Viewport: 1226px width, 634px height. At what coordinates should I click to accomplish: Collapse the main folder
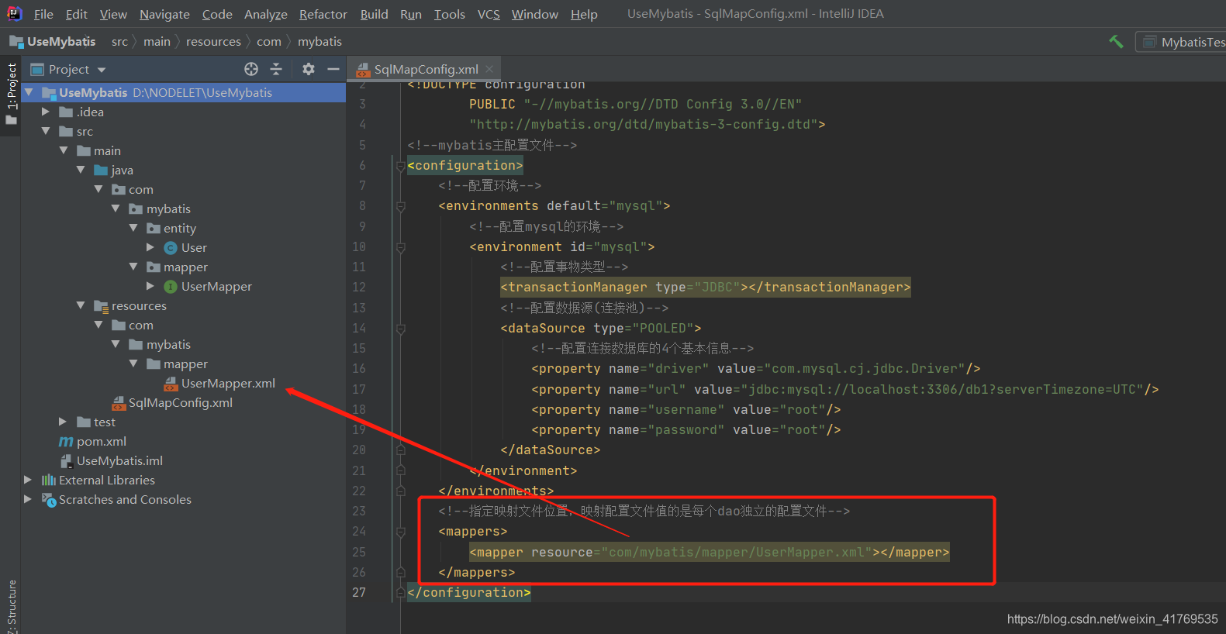pos(64,150)
